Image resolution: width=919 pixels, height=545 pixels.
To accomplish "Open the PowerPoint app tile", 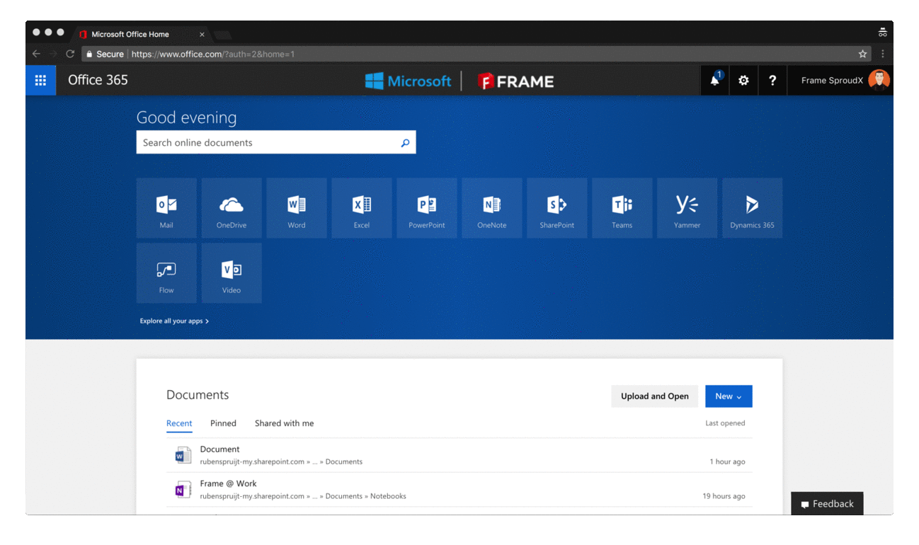I will coord(427,208).
